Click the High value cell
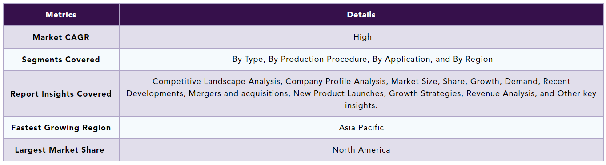Screen dimensions: 606x165 (361, 37)
